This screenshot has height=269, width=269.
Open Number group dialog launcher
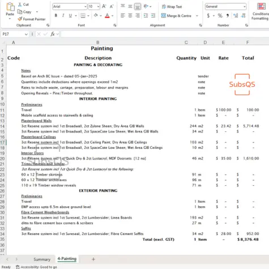pos(246,25)
